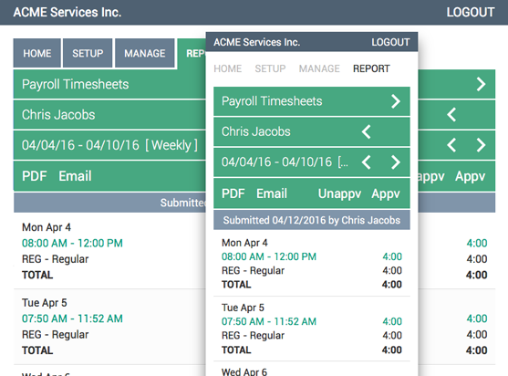Open SETUP tab in background window
Screen dimensions: 508x376
pos(88,53)
